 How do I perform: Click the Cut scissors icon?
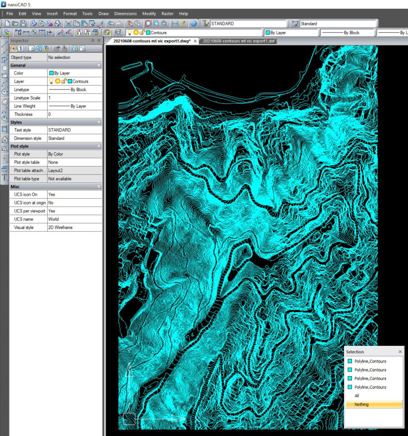(68, 24)
